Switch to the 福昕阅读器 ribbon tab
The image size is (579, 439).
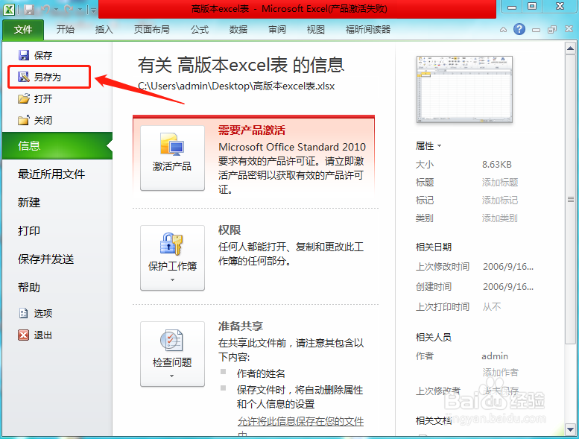coord(368,30)
